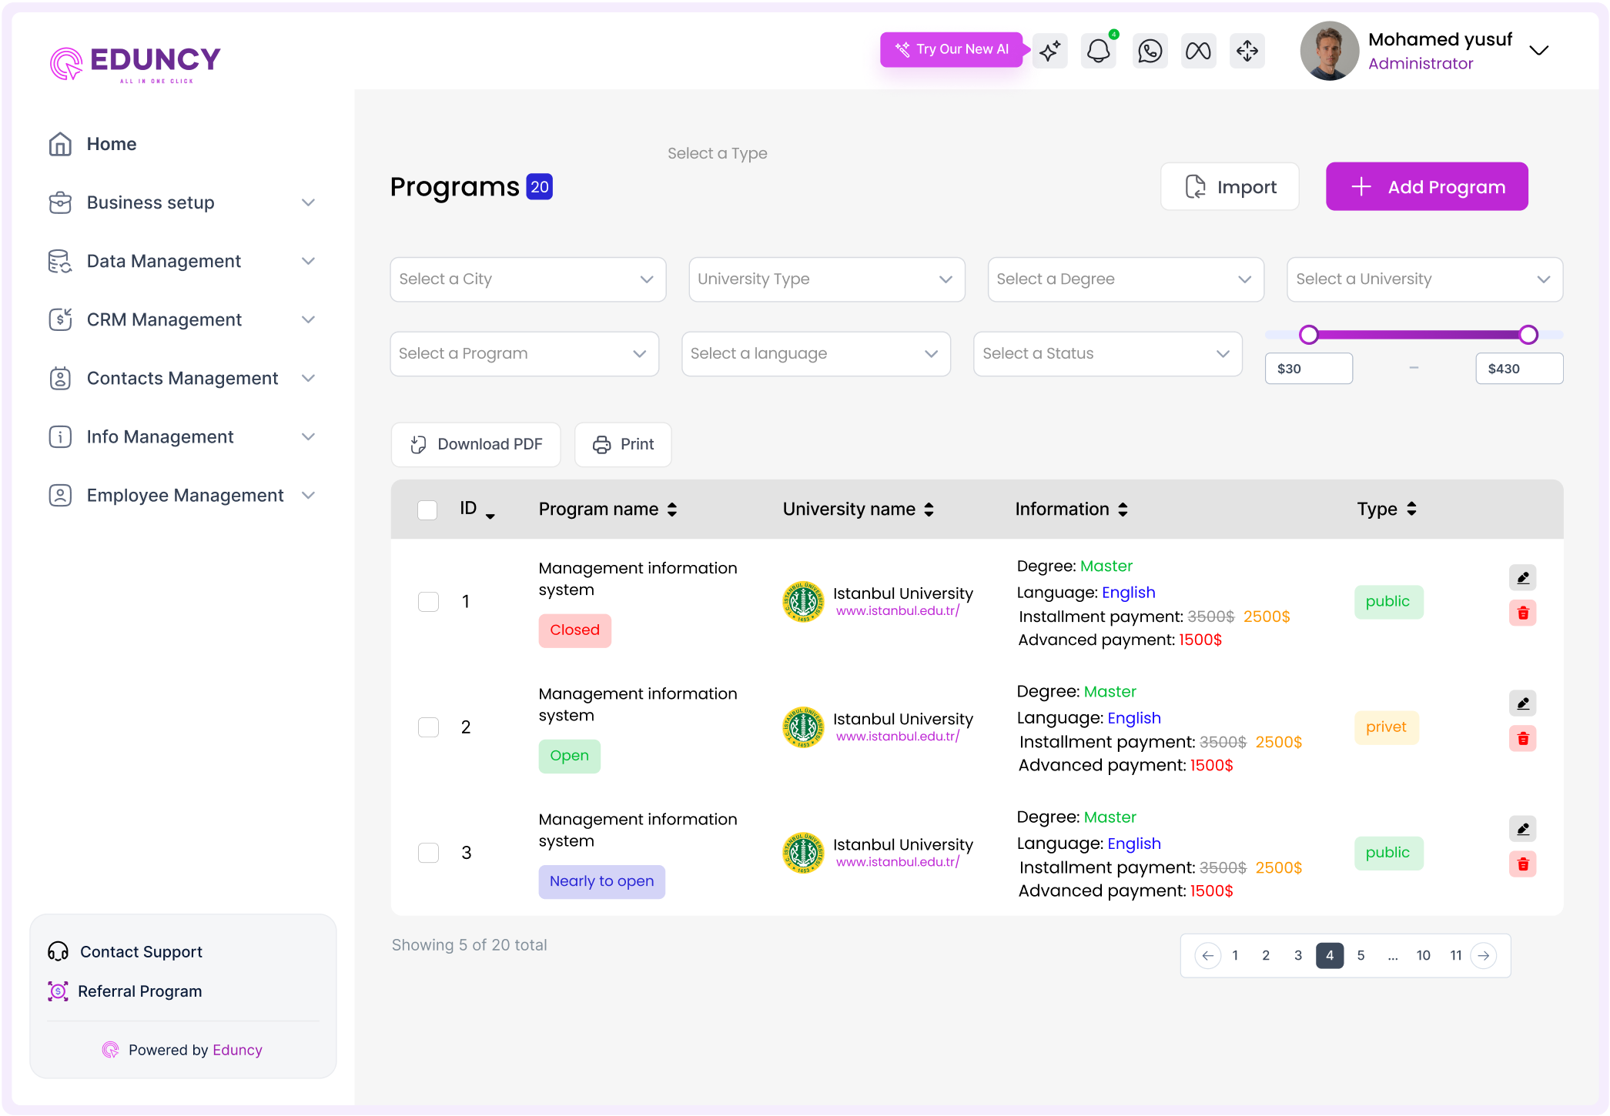Edit program row 2 with pencil icon
The width and height of the screenshot is (1610, 1116).
click(1523, 703)
